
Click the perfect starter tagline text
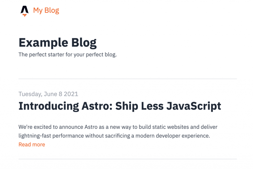coord(67,55)
